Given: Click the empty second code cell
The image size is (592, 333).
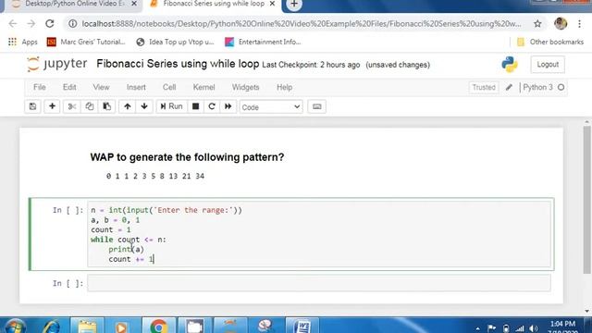Looking at the screenshot, I should click(x=319, y=283).
